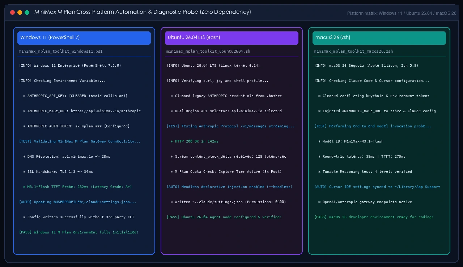The image size is (463, 267).
Task: Click the ANTHROPIC_API_KEY cleared line
Action: tap(75, 96)
